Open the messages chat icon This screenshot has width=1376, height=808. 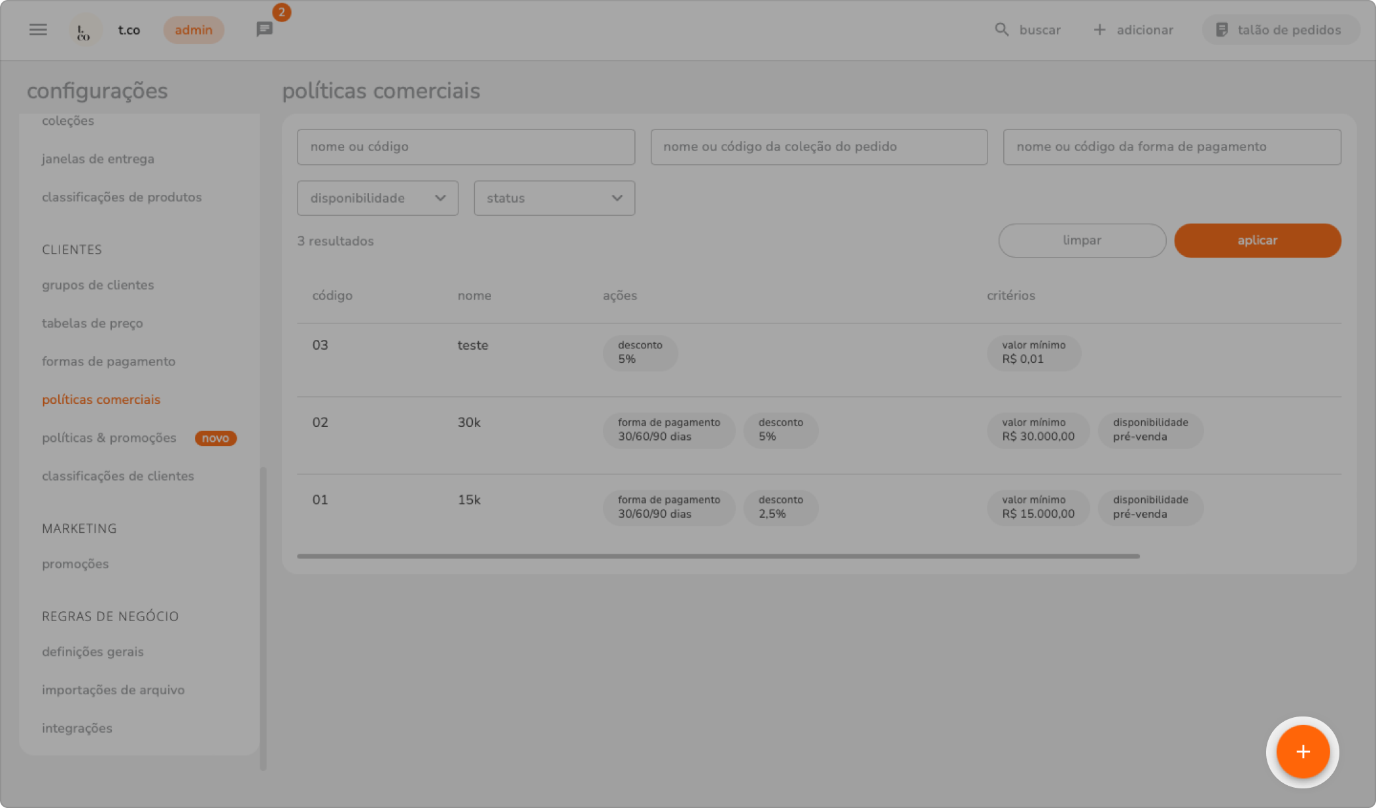point(264,29)
